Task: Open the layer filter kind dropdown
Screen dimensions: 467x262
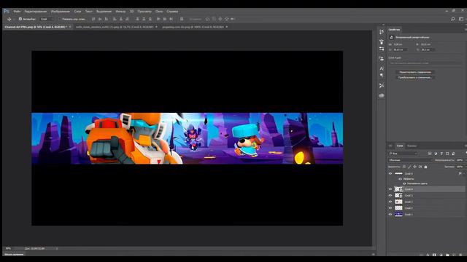Action: tap(403, 154)
